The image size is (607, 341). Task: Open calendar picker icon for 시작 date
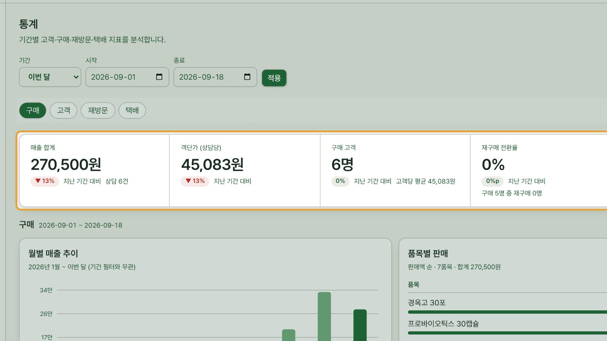(159, 77)
